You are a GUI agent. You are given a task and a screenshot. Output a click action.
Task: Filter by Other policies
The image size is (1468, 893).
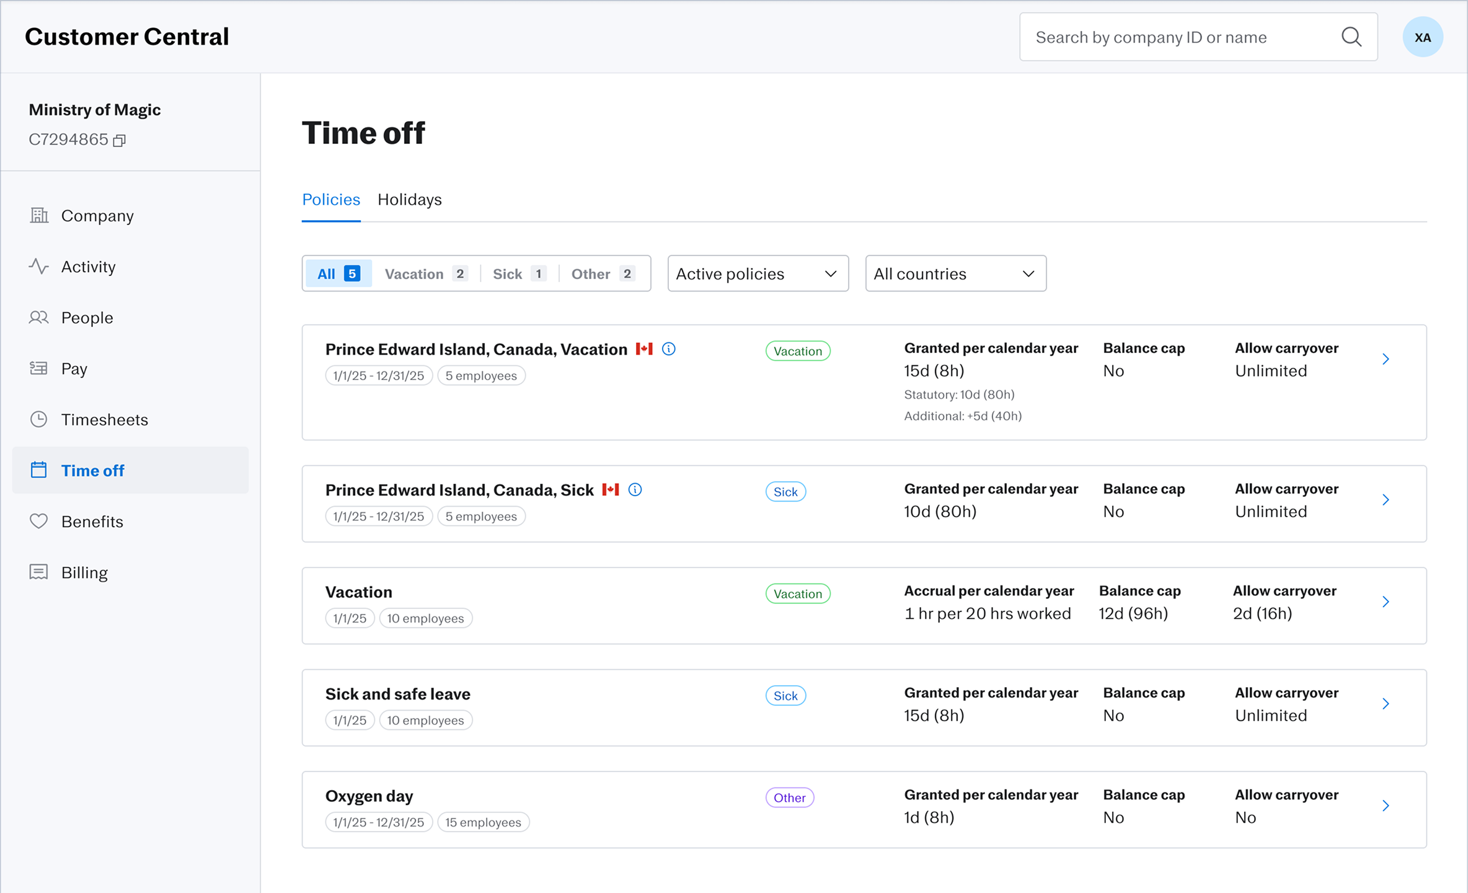point(603,273)
